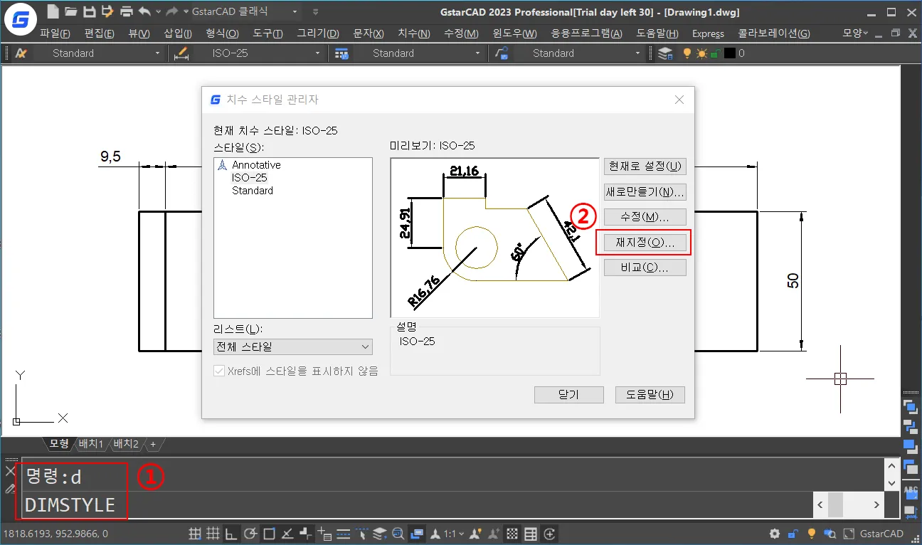This screenshot has width=922, height=545.
Task: Open the 치수(N) menu
Action: pyautogui.click(x=414, y=33)
